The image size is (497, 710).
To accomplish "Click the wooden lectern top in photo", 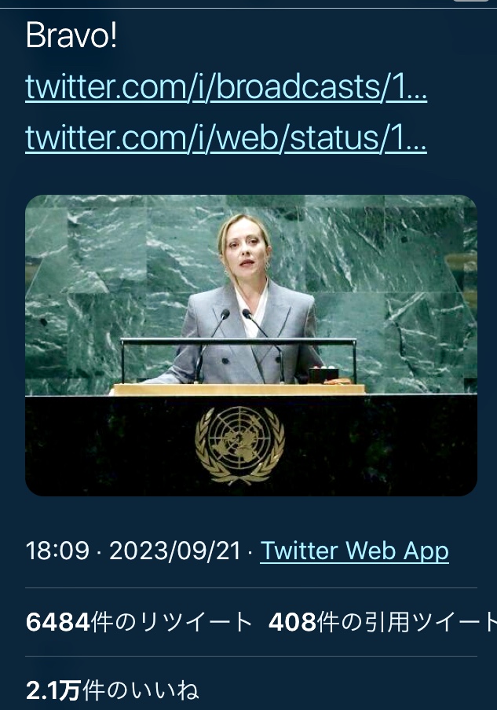I will click(239, 390).
